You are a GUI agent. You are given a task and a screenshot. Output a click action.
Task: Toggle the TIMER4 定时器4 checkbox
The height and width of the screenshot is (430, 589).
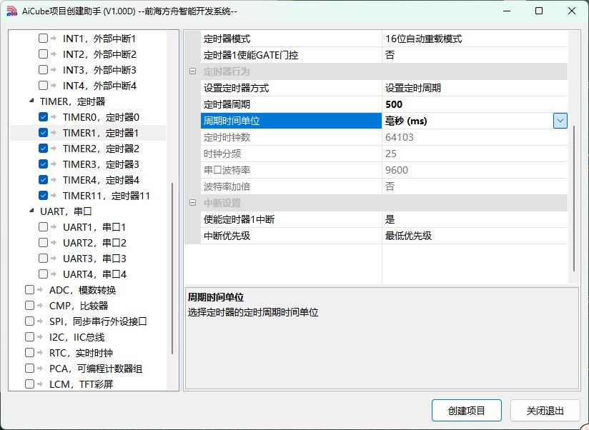tap(43, 180)
